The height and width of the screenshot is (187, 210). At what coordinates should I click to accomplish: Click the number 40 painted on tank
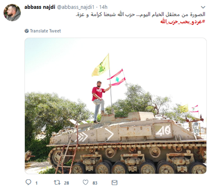tap(163, 130)
